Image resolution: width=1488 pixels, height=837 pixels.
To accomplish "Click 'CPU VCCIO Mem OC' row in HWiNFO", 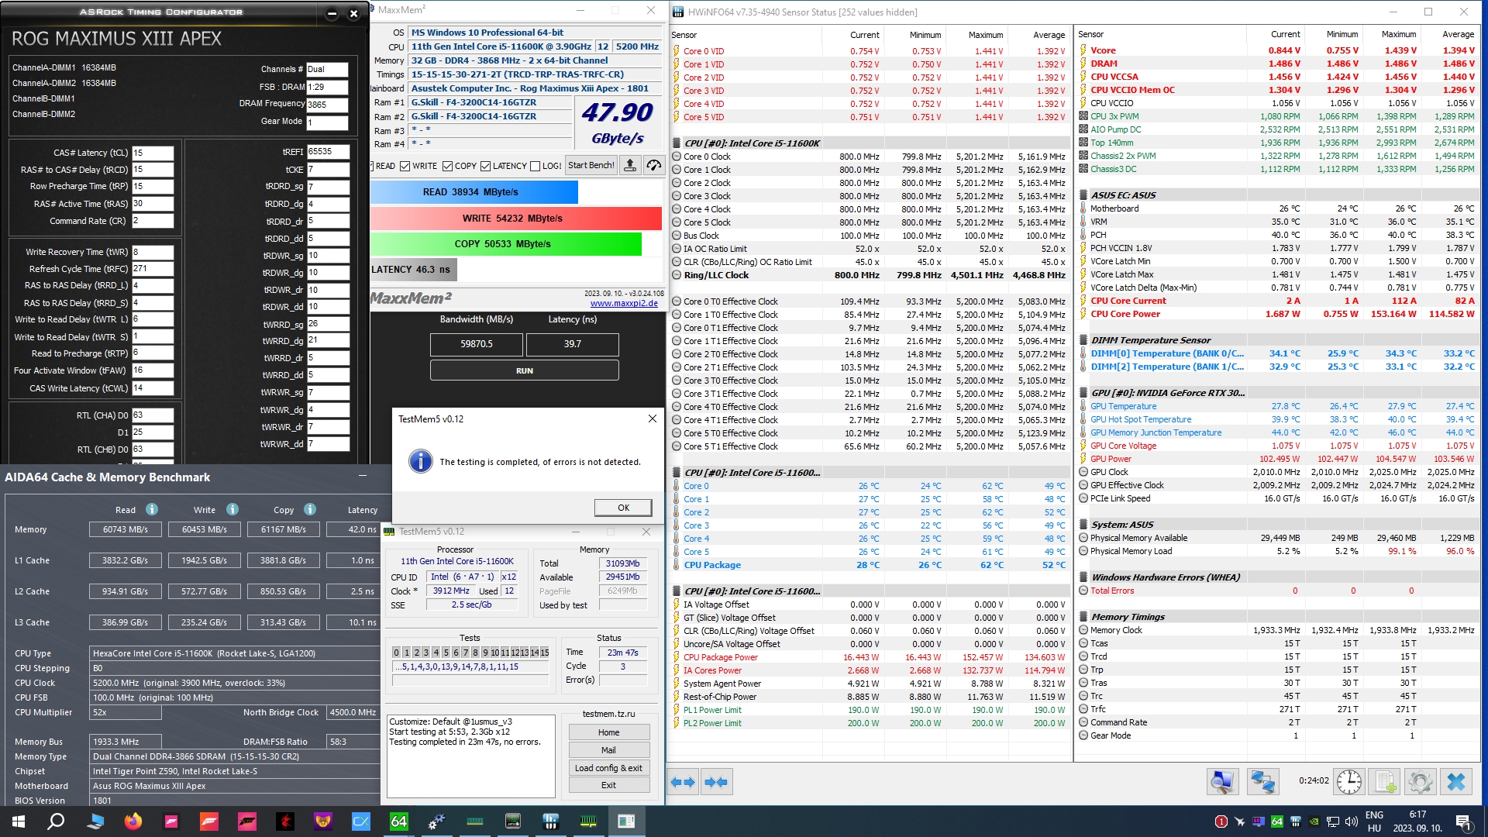I will pyautogui.click(x=1277, y=90).
